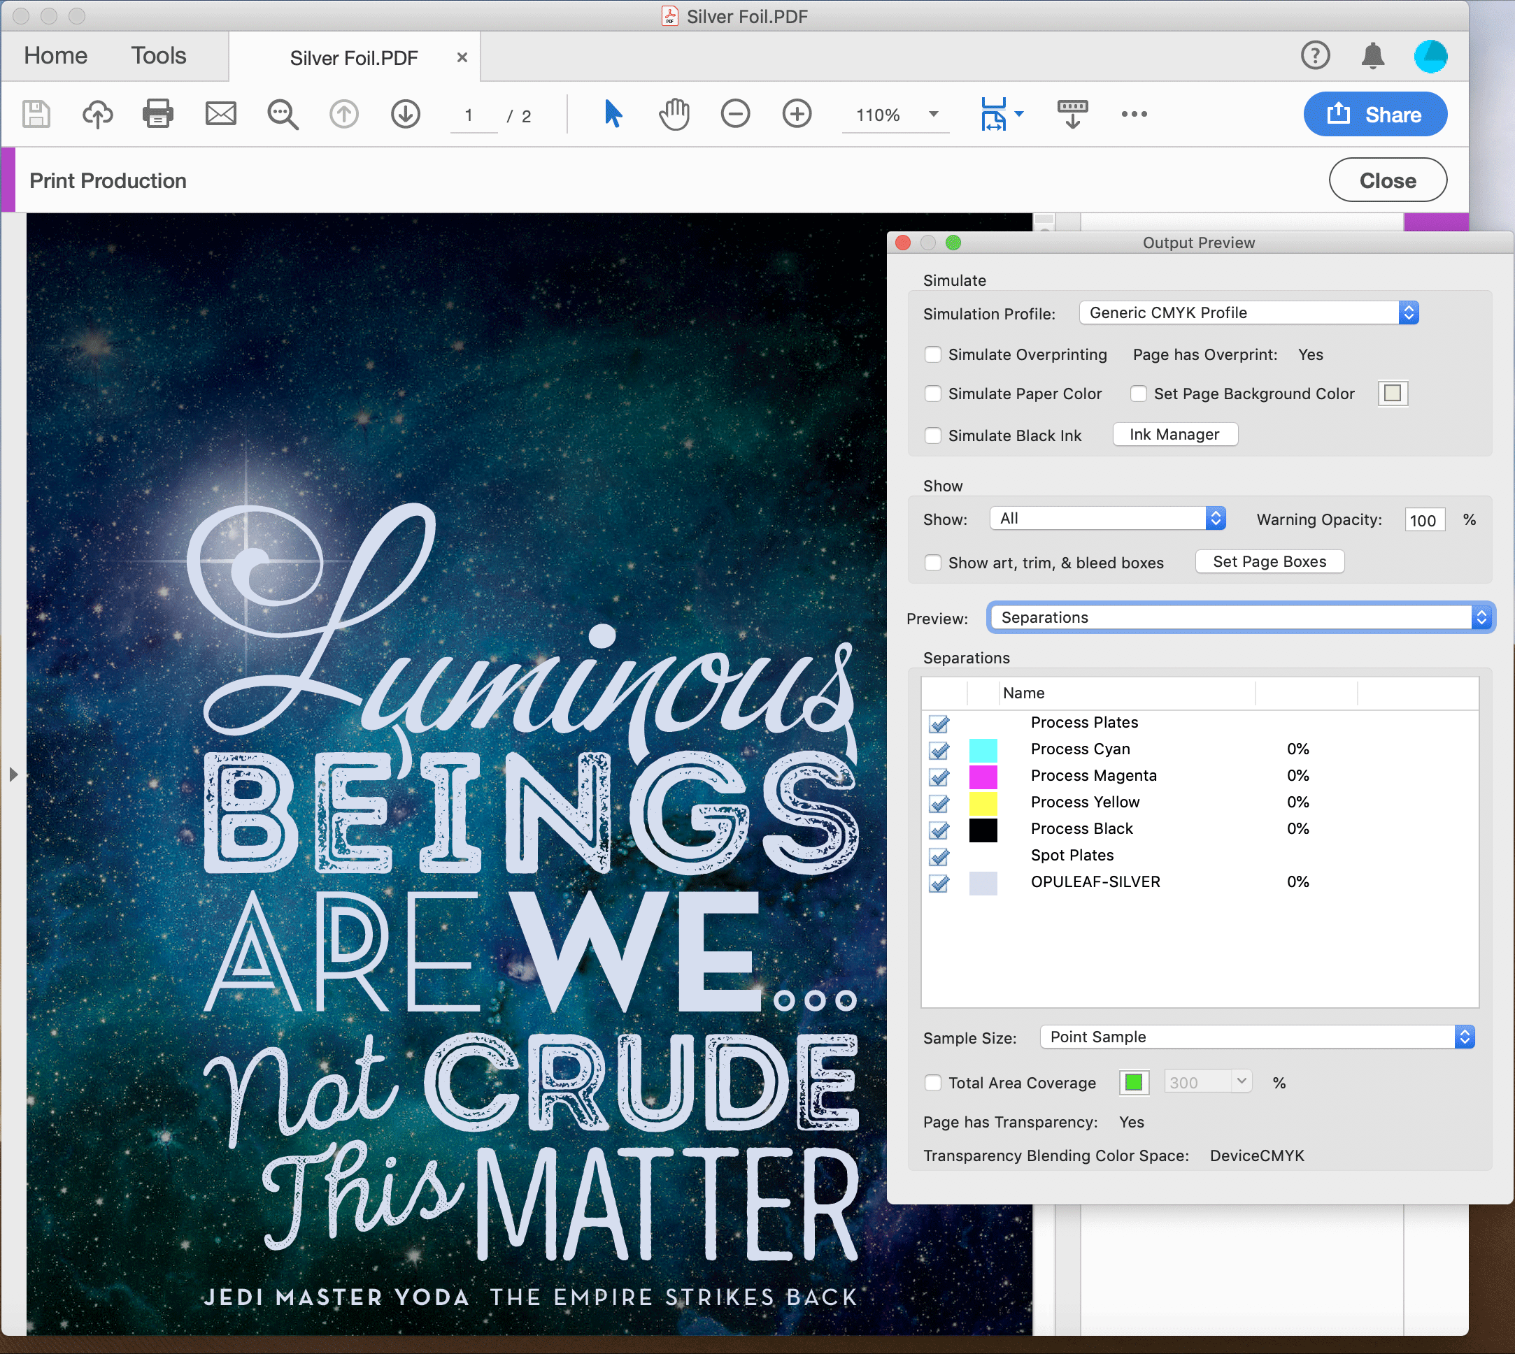Print the document

pos(157,114)
